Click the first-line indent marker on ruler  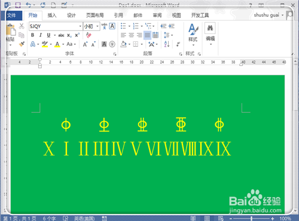(x=40, y=60)
